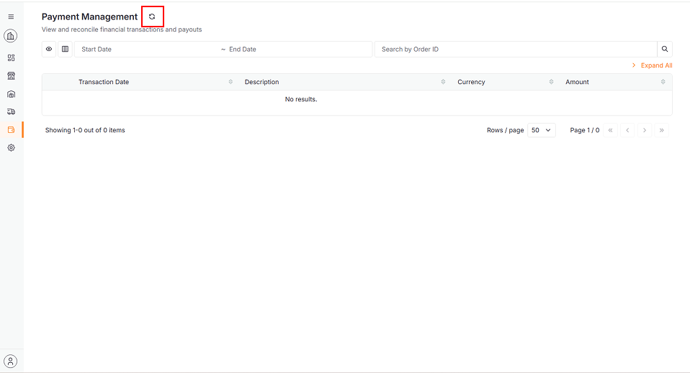
Task: Click the refresh icon beside Payment Management
Action: click(x=152, y=17)
